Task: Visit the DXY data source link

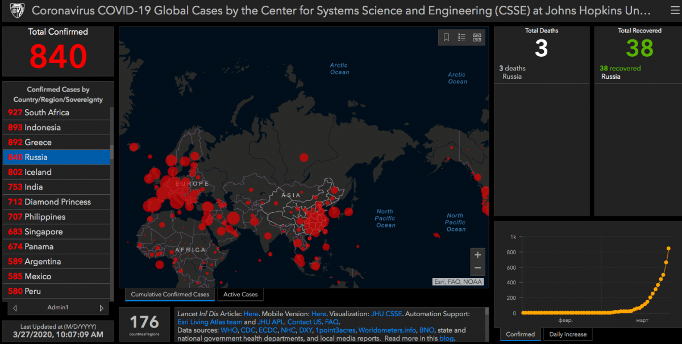Action: coord(306,330)
